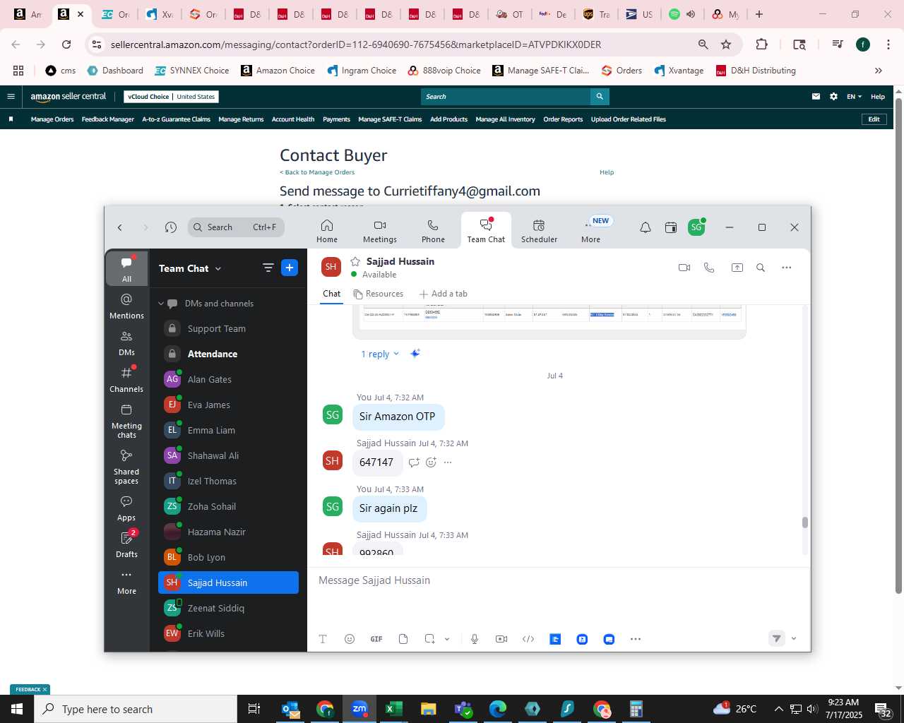This screenshot has height=723, width=904.
Task: Add reaction to 647147 message
Action: 431,462
